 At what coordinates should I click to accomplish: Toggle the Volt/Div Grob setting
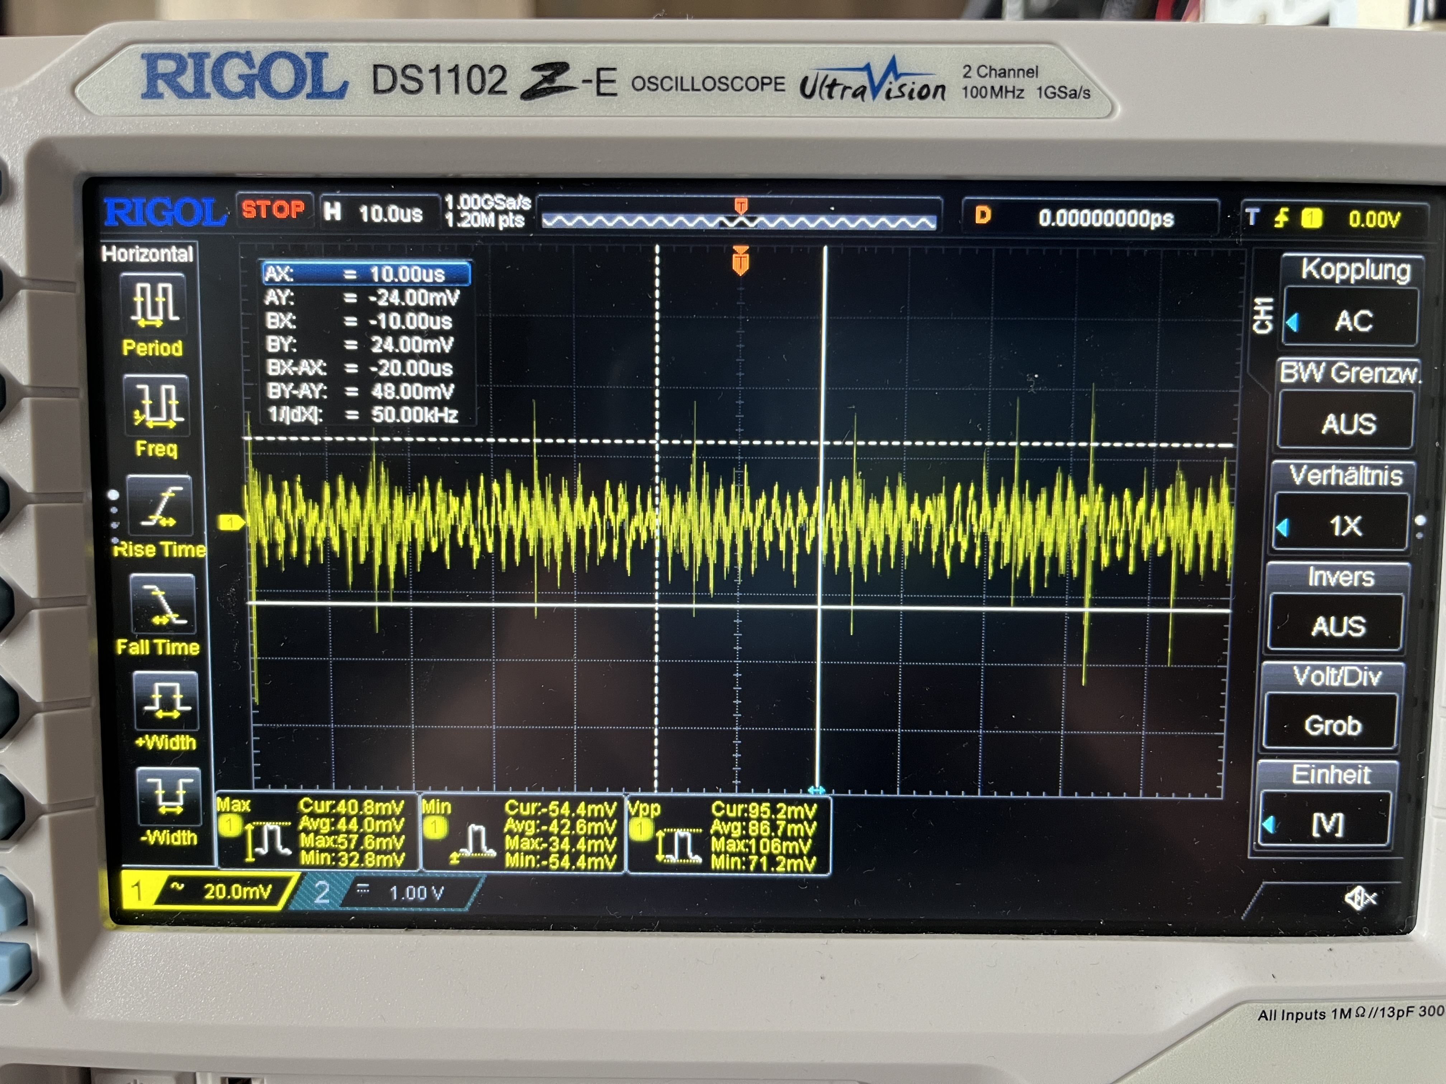[1333, 724]
